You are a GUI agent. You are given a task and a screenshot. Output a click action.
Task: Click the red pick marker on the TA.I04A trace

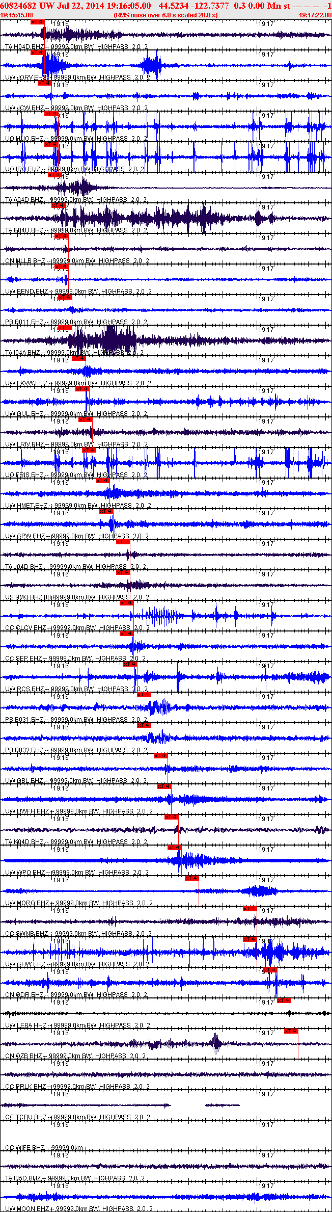click(x=65, y=328)
